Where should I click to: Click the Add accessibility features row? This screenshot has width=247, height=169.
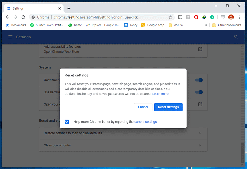(x=123, y=49)
